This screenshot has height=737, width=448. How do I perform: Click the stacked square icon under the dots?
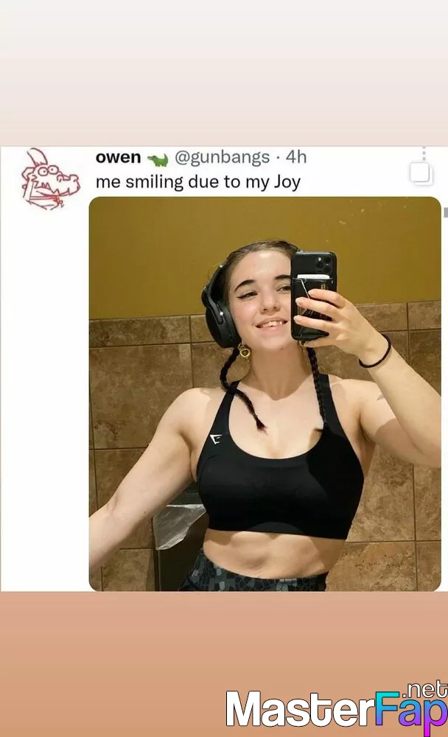coord(421,173)
